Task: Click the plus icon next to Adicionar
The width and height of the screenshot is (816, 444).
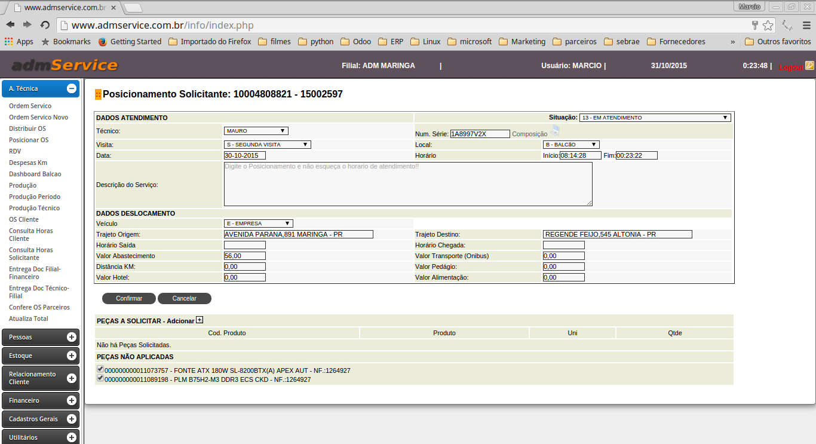Action: [x=200, y=320]
